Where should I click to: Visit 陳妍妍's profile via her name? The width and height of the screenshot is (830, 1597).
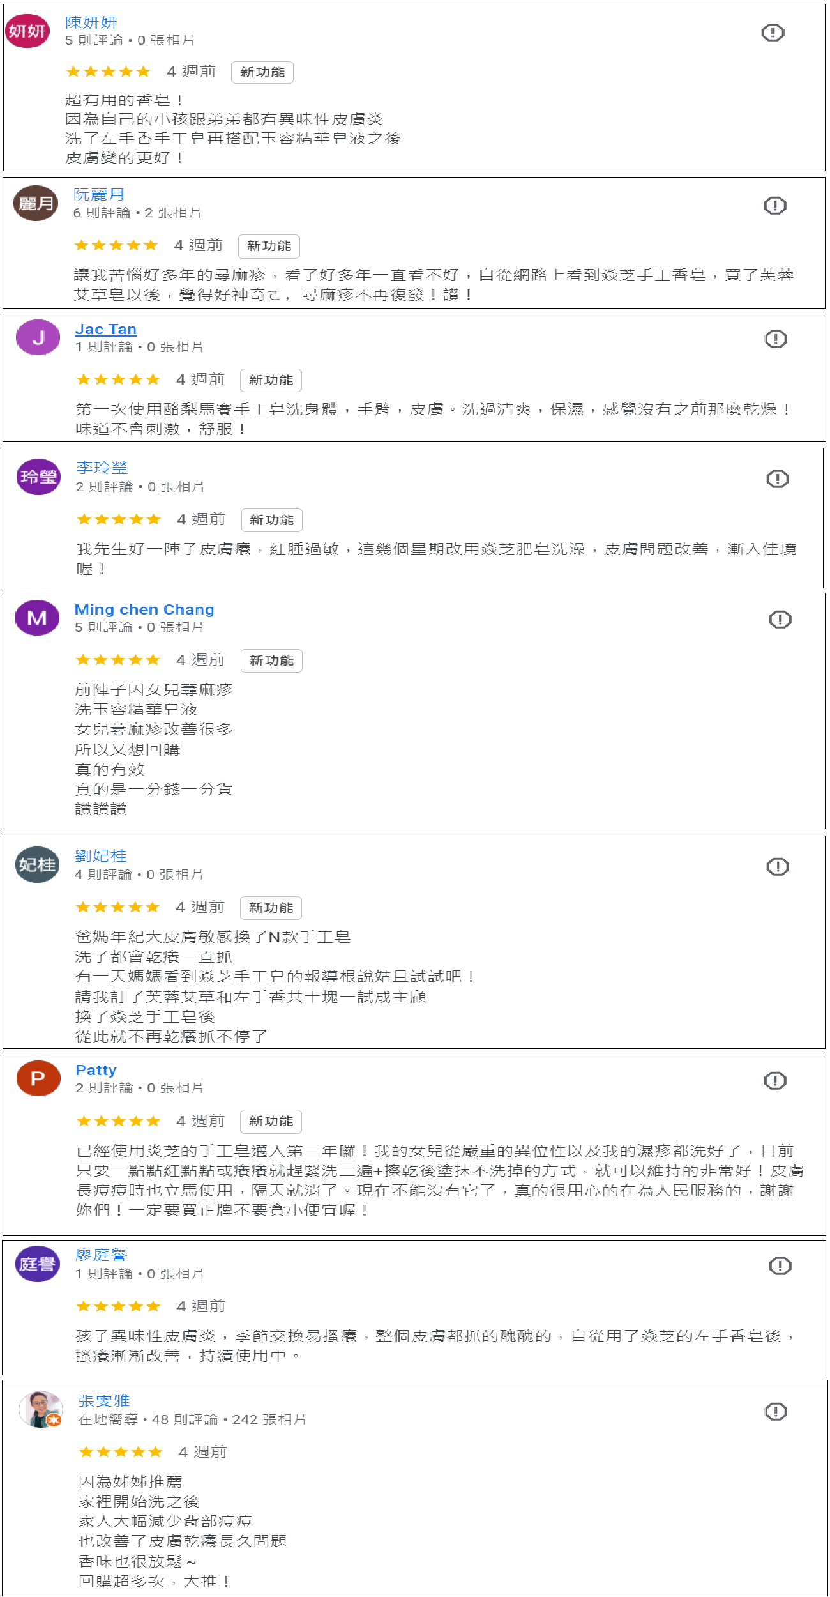pyautogui.click(x=91, y=22)
